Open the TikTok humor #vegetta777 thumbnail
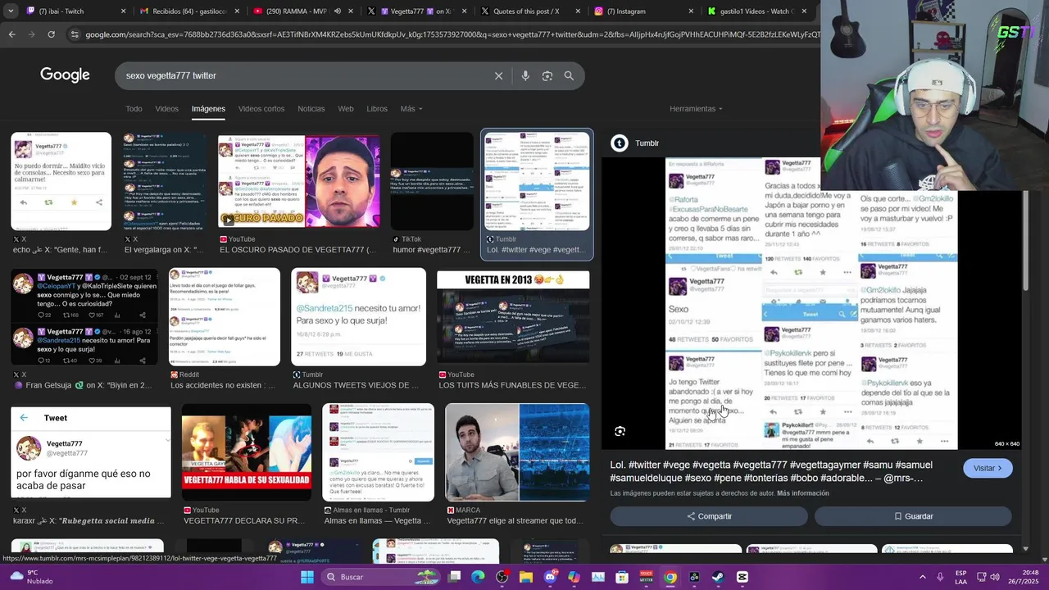The height and width of the screenshot is (590, 1049). click(x=432, y=182)
